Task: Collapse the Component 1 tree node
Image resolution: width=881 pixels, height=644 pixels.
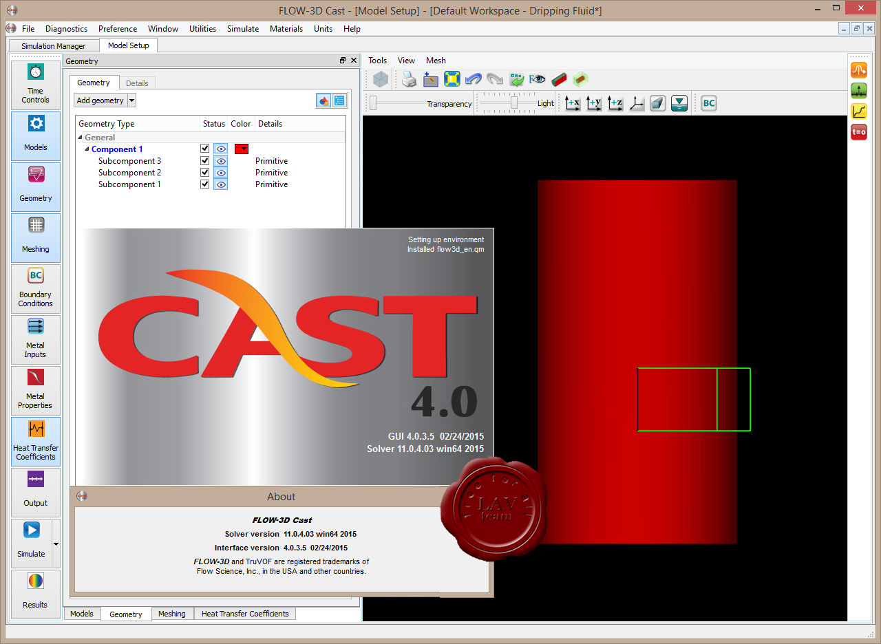Action: 87,149
